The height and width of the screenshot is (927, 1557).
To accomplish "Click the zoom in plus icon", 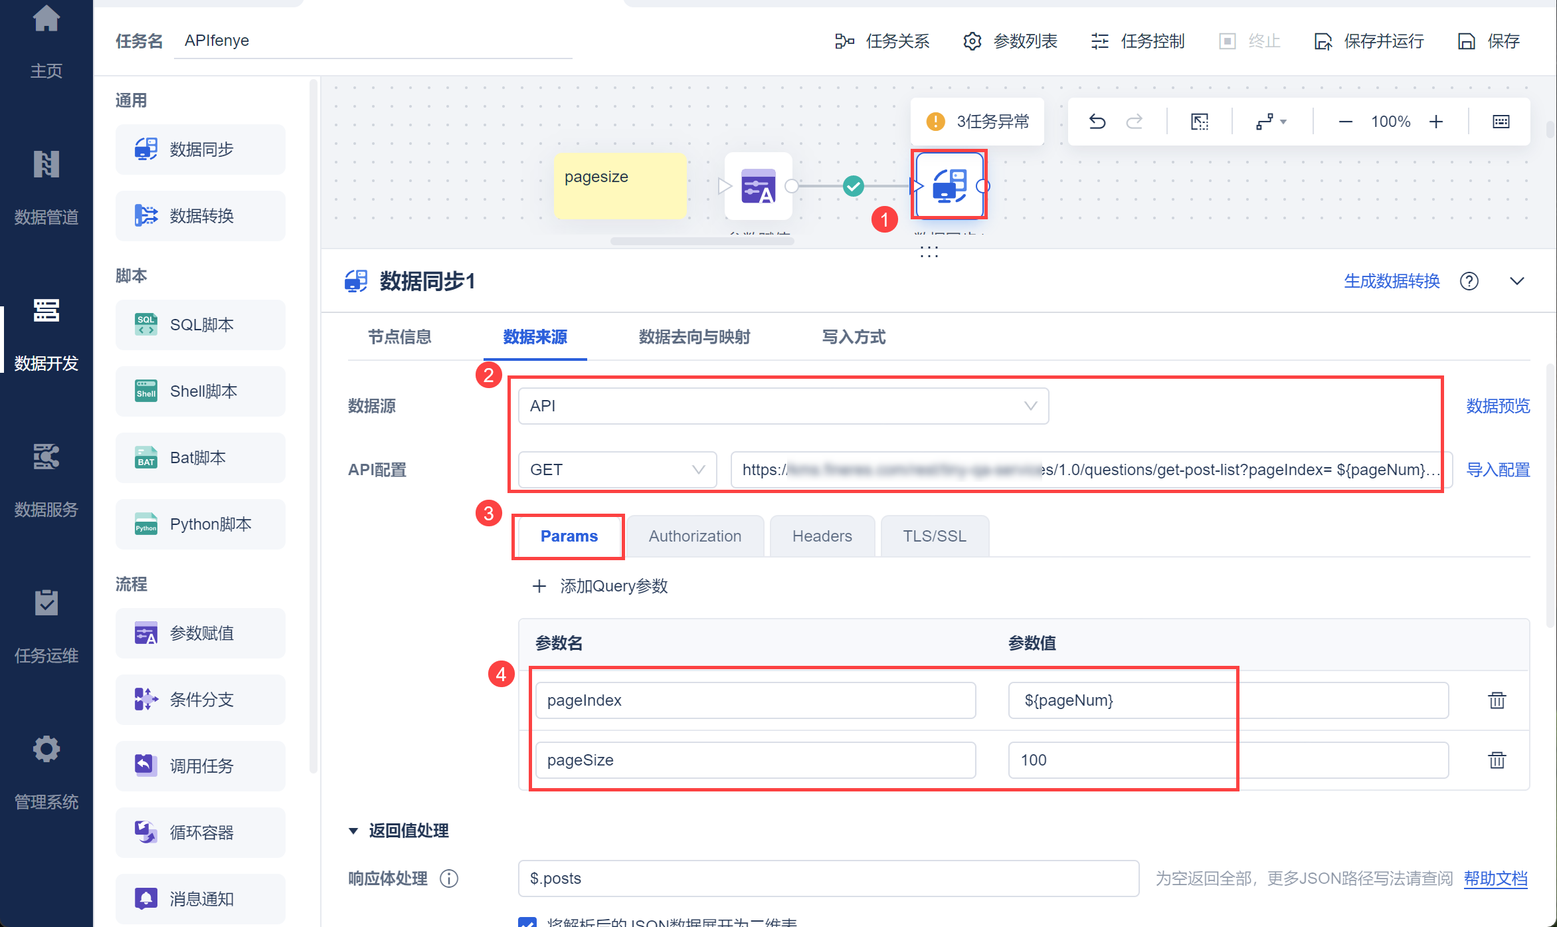I will [1436, 122].
